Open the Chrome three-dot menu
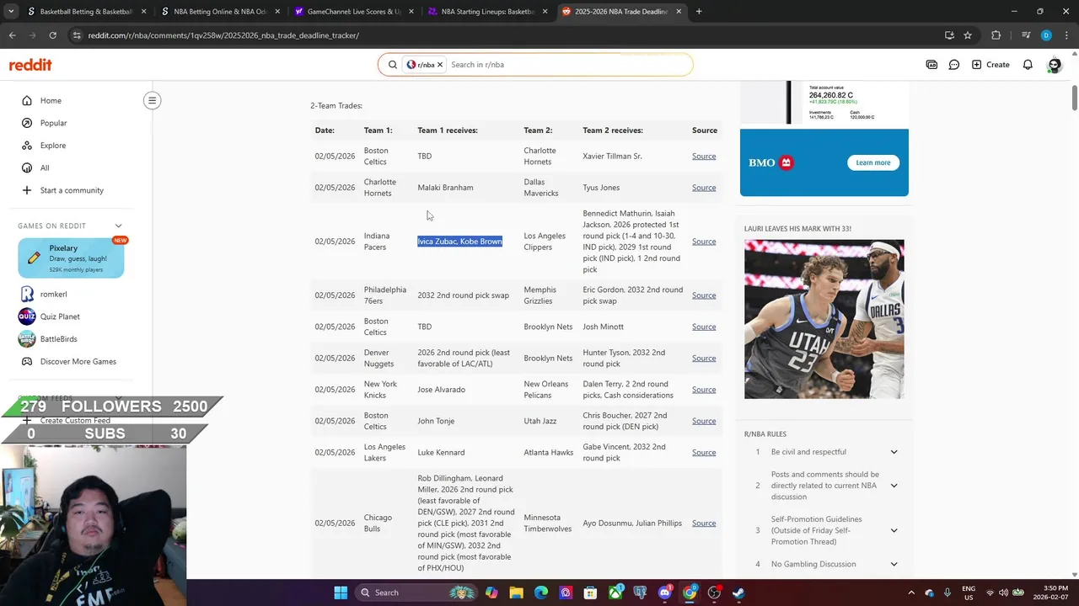 point(1065,35)
